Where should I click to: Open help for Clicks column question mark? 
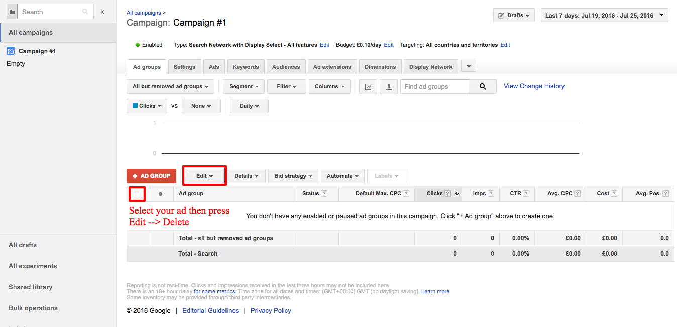click(447, 194)
